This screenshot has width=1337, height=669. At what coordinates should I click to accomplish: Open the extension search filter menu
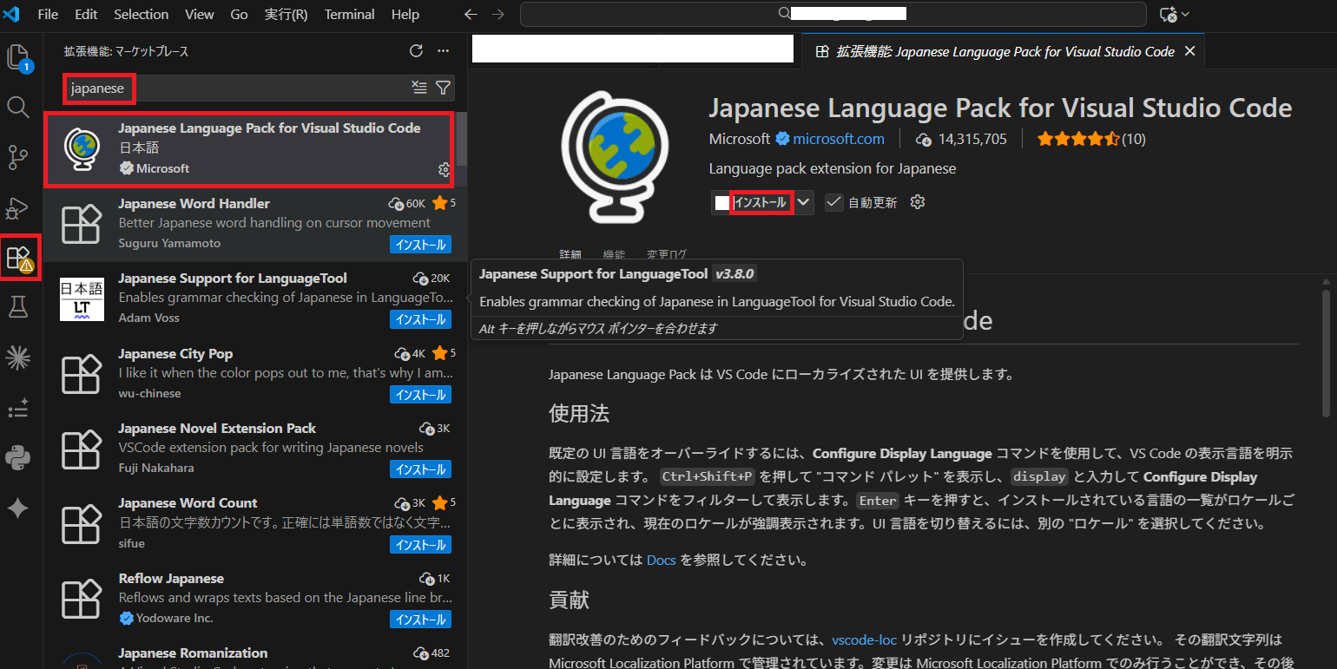tap(443, 88)
